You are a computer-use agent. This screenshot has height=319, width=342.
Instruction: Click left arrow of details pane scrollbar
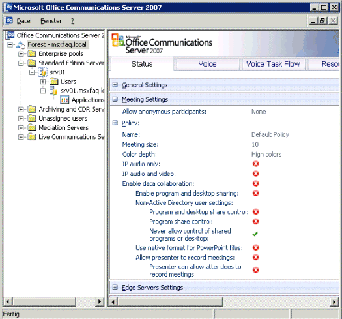113,302
